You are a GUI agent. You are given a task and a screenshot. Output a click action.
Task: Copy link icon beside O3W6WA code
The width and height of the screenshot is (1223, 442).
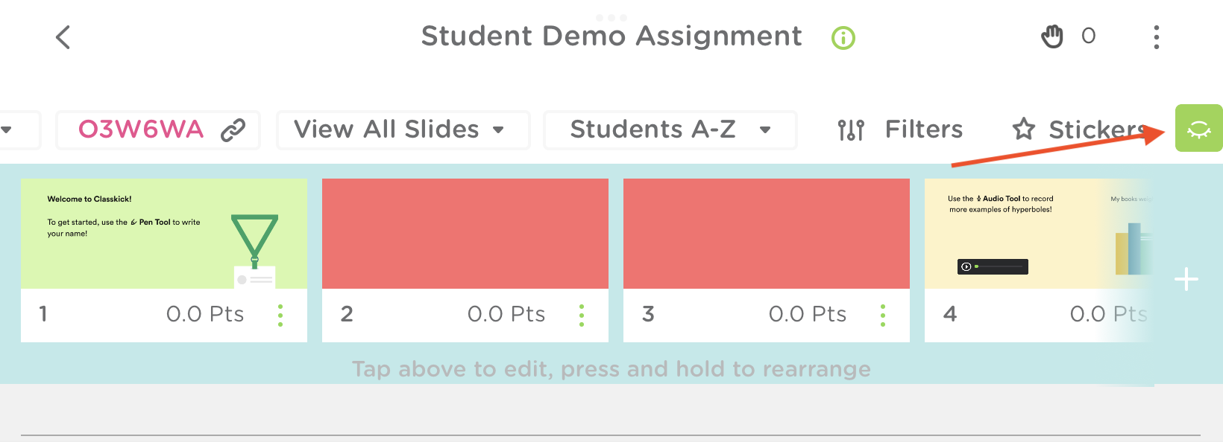pos(233,130)
